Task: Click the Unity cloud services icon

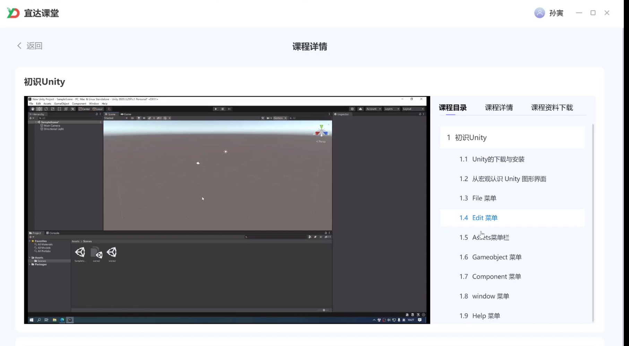Action: pos(360,109)
